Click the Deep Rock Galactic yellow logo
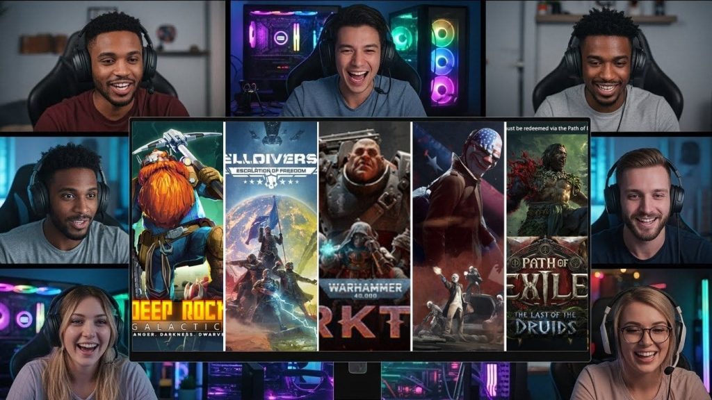 [x=178, y=310]
